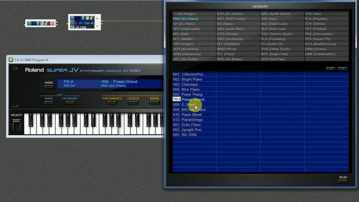Click the striped icon atop the JV-1080 node
Screen dimensions: 359x202
72,18
